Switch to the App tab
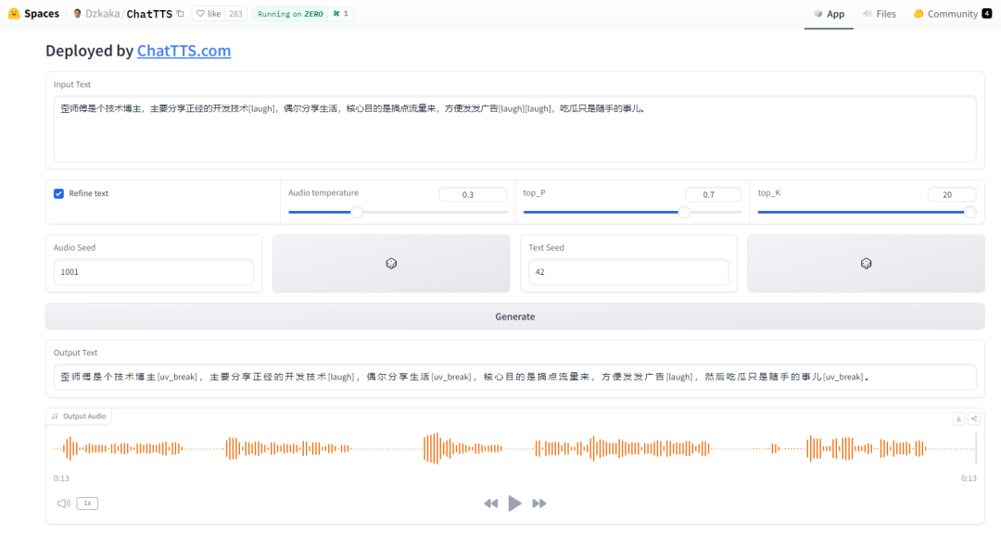This screenshot has width=1001, height=534. tap(829, 14)
